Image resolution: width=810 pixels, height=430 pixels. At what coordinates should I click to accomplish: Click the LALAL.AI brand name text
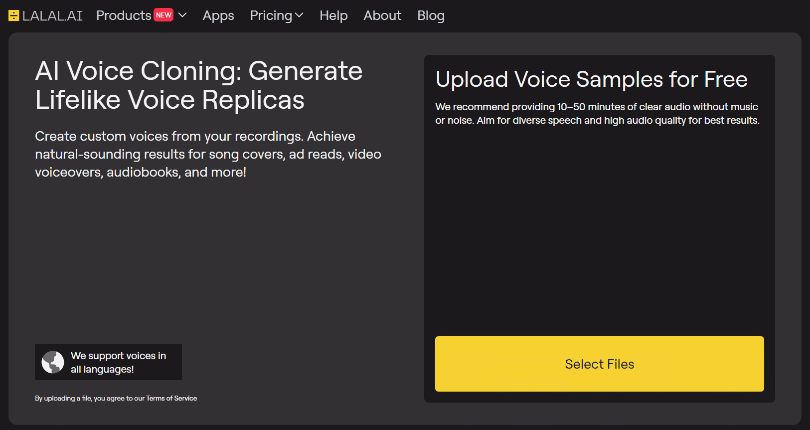tap(52, 16)
